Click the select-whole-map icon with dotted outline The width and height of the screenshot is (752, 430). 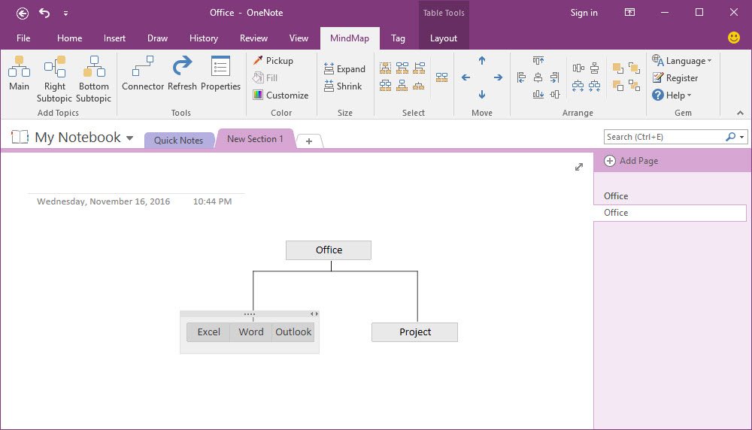385,68
